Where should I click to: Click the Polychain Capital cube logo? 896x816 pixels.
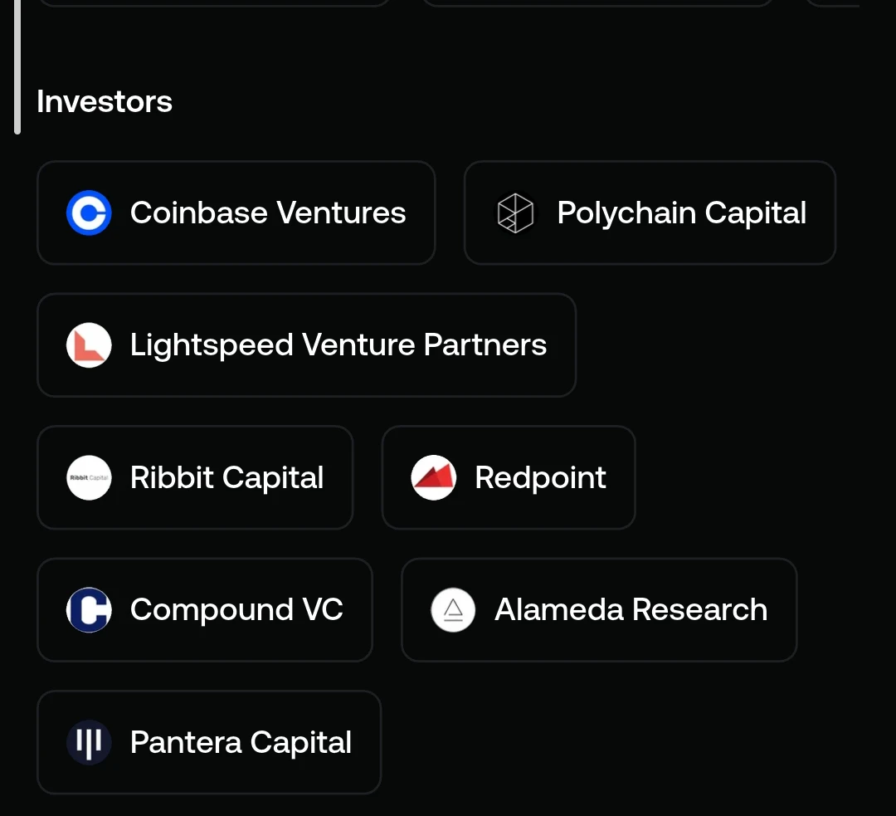point(515,213)
